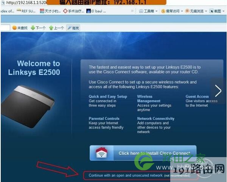Toggle the 高亮 highlight button
This screenshot has height=182, width=227.
click(73, 28)
